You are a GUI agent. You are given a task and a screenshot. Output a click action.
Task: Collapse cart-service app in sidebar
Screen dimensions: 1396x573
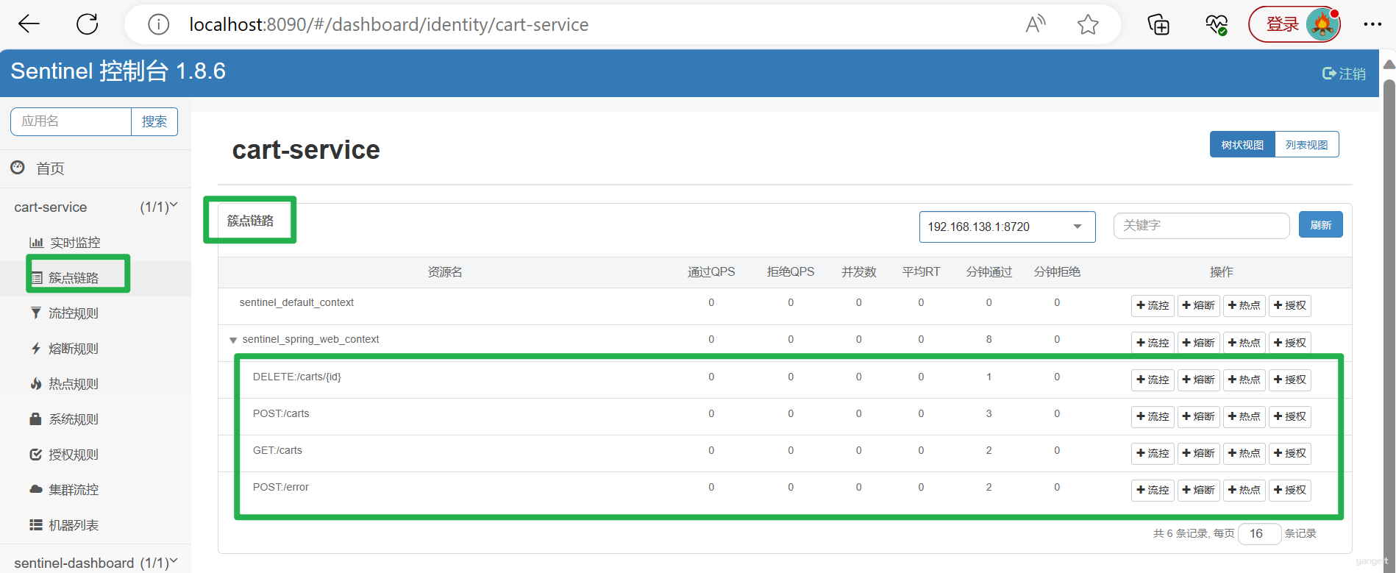click(96, 207)
